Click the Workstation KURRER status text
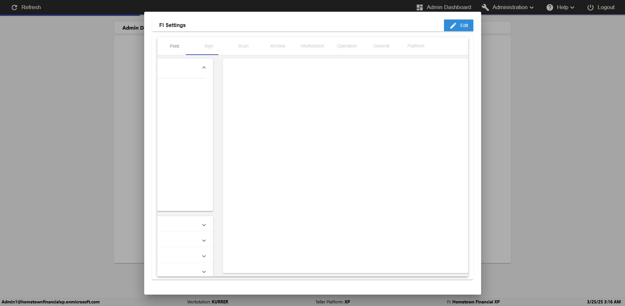This screenshot has width=625, height=306. 208,302
